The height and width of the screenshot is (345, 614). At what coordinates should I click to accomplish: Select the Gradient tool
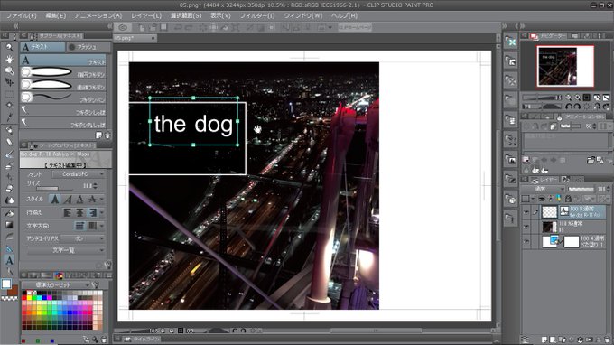(x=9, y=225)
